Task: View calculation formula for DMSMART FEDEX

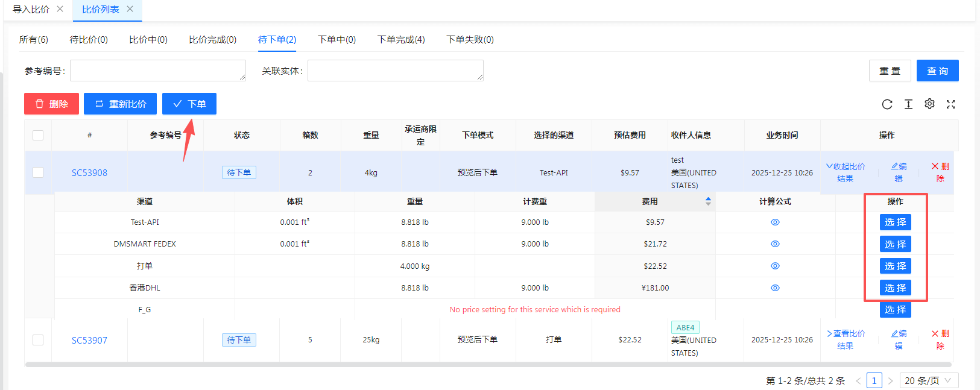Action: [x=775, y=244]
